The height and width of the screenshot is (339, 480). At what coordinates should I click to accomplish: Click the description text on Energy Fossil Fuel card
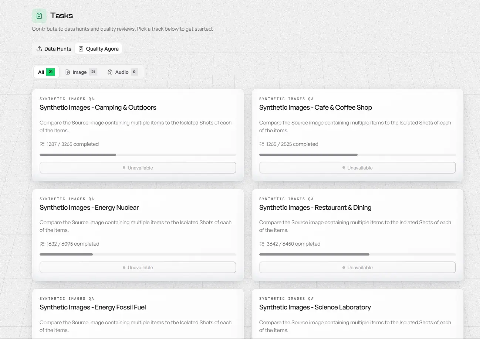point(136,326)
